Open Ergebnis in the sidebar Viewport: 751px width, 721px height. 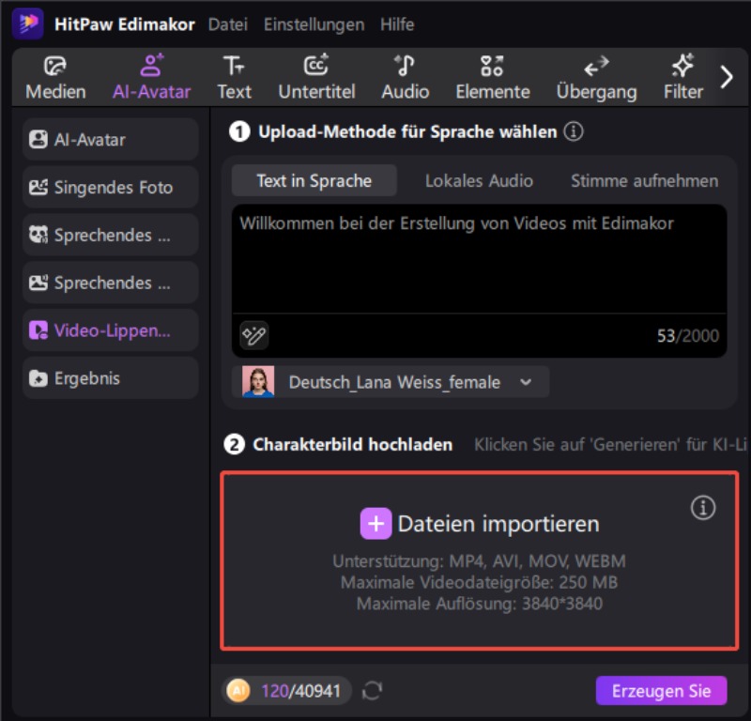(111, 378)
